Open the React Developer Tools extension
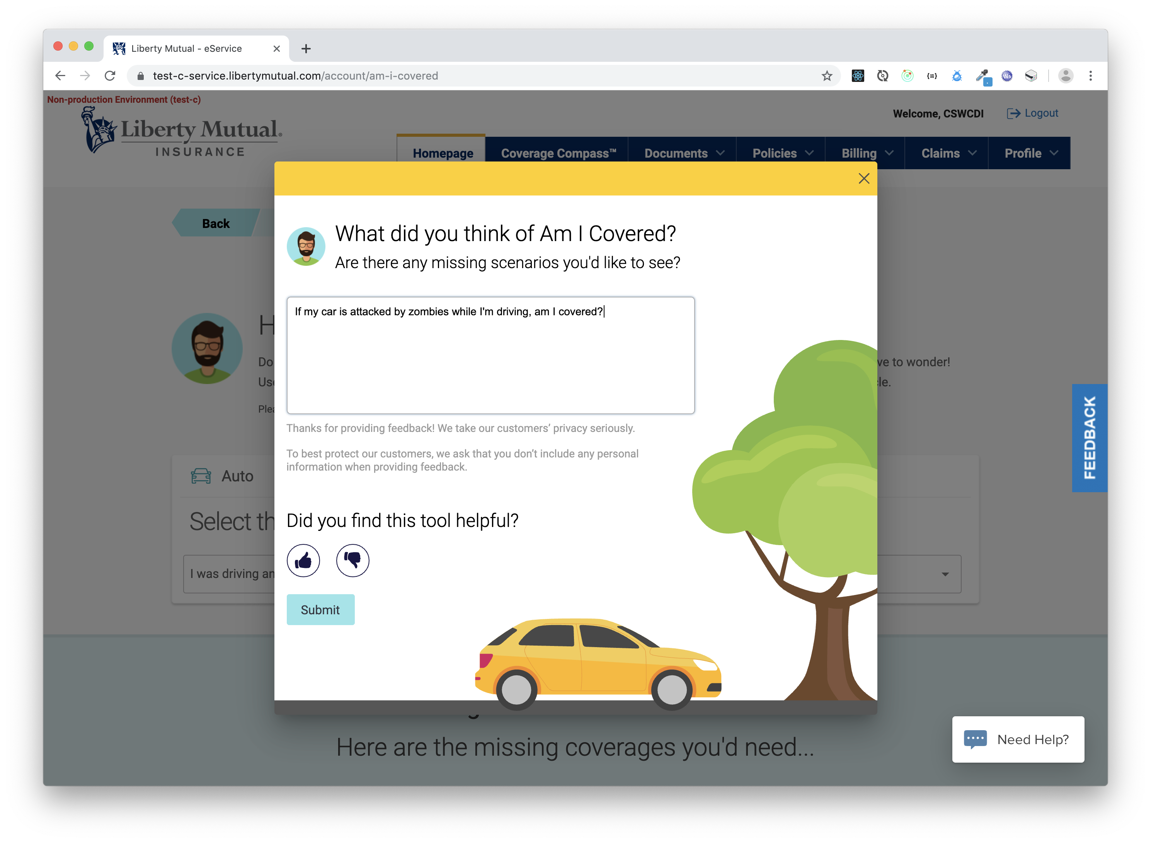The height and width of the screenshot is (843, 1151). click(x=858, y=76)
